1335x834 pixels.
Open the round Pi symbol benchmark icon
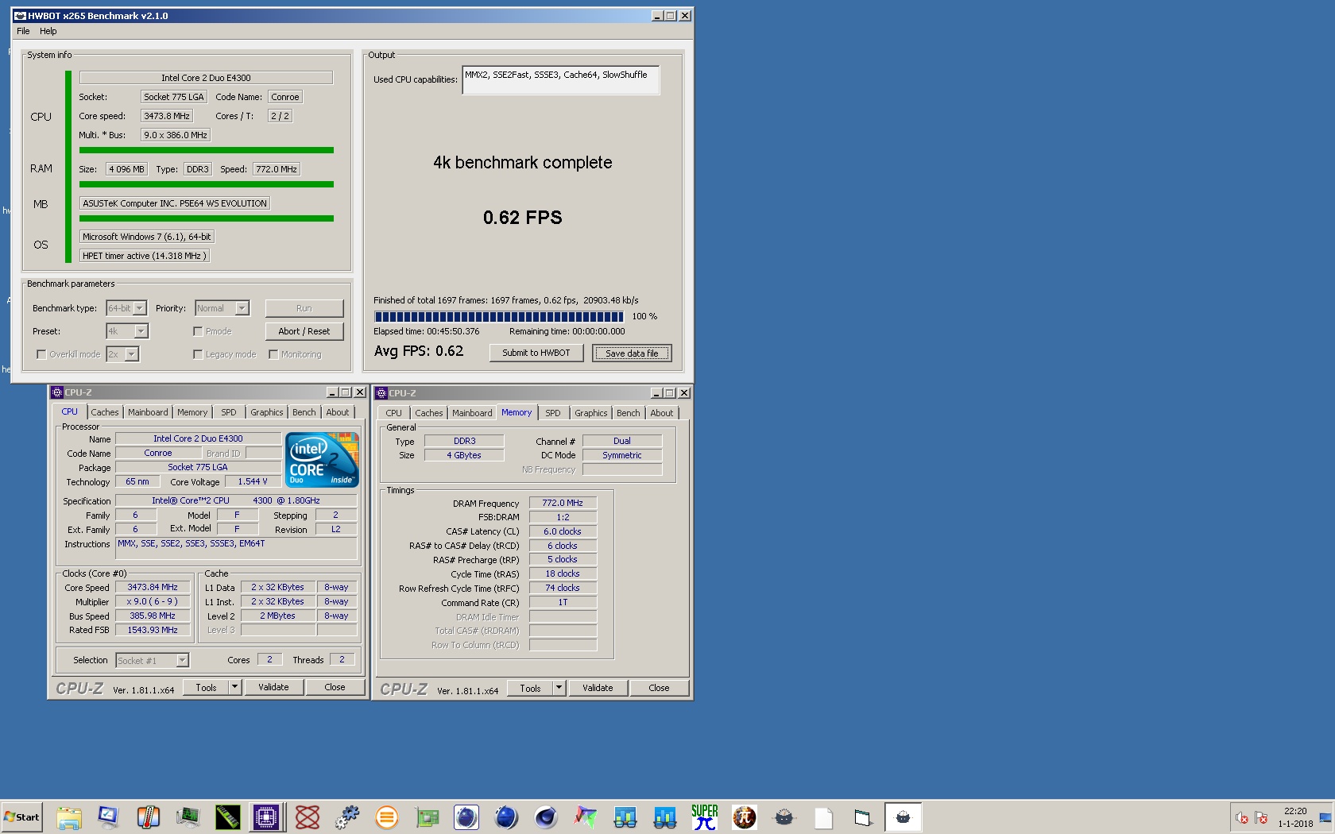(745, 817)
